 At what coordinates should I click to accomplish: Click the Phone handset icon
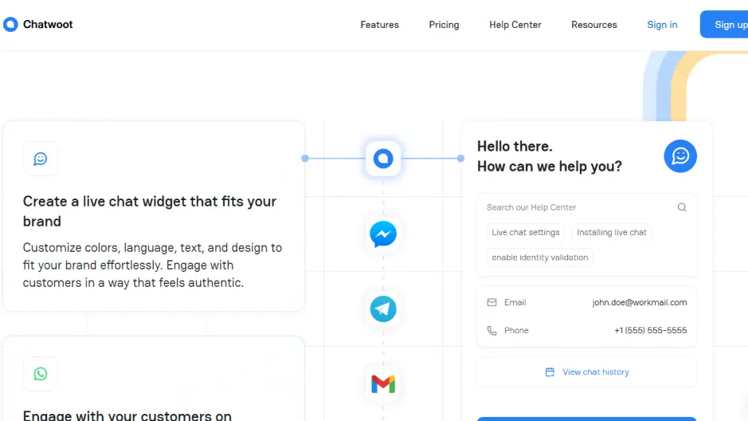point(491,330)
